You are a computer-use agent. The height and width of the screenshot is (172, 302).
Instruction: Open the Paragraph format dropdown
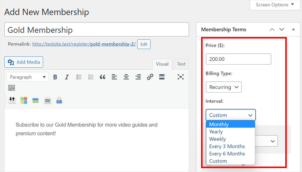click(27, 77)
